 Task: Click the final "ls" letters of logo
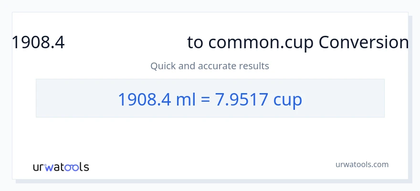tap(84, 167)
